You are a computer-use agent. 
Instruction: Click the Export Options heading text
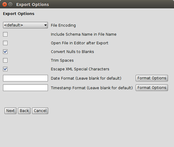pyautogui.click(x=19, y=14)
